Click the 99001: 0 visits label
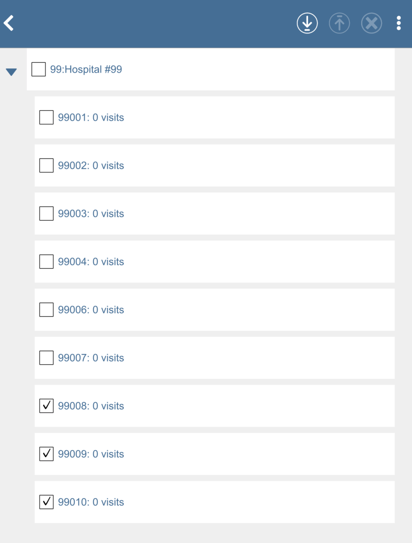The image size is (412, 543). pos(91,117)
